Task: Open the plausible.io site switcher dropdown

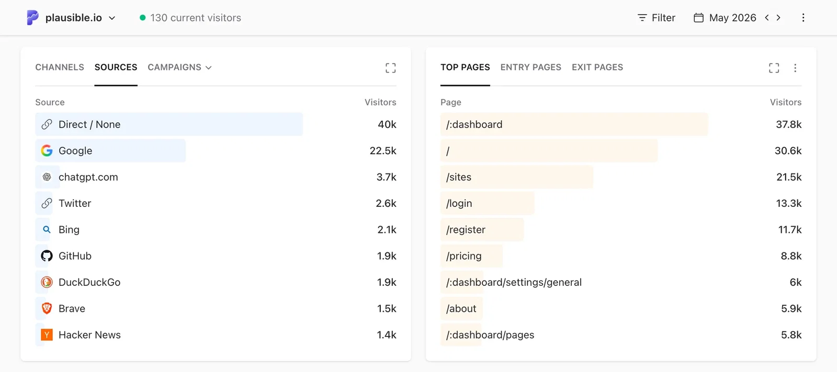Action: point(80,18)
